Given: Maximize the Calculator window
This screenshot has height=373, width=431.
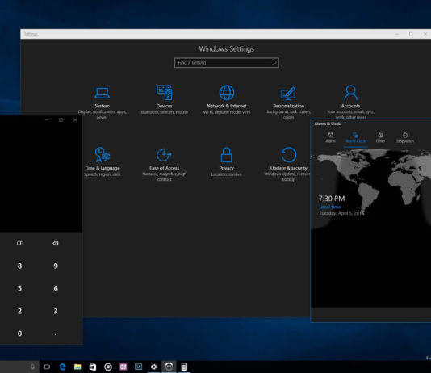Looking at the screenshot, I should (x=61, y=120).
